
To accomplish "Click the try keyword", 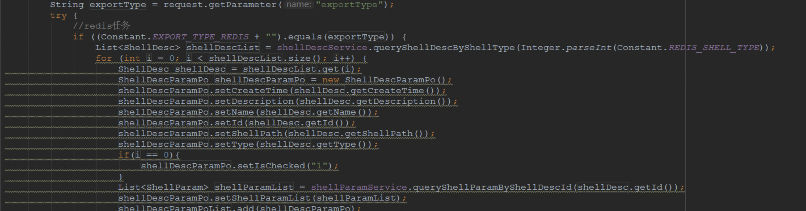I will coord(58,15).
